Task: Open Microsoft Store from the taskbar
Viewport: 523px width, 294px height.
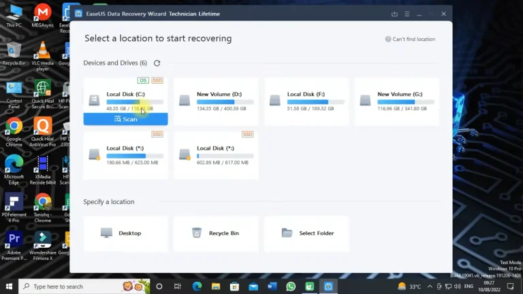Action: (x=234, y=287)
